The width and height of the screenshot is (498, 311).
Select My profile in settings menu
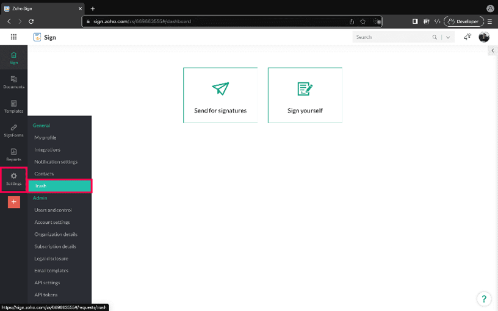[45, 138]
